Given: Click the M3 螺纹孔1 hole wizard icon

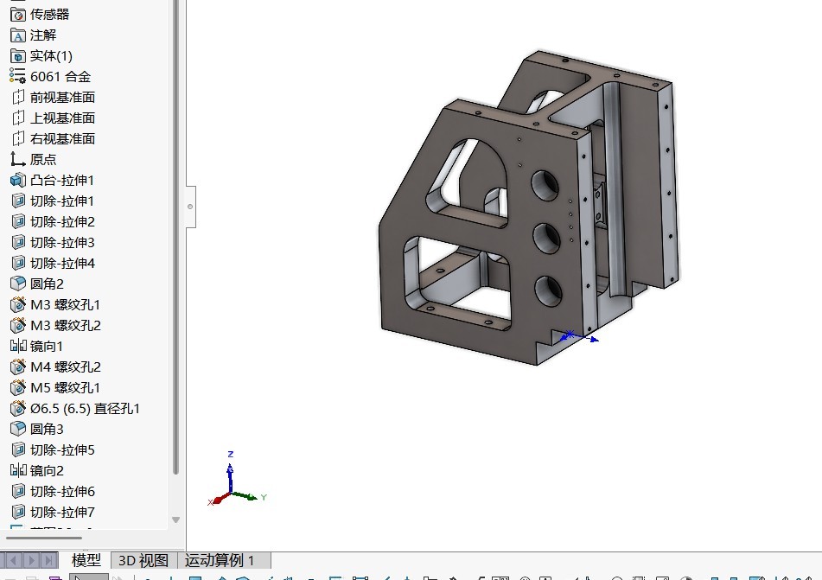Looking at the screenshot, I should (x=17, y=305).
